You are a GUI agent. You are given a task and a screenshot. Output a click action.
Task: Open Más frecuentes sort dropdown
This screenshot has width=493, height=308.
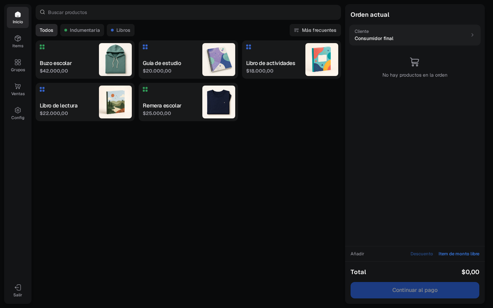click(315, 30)
